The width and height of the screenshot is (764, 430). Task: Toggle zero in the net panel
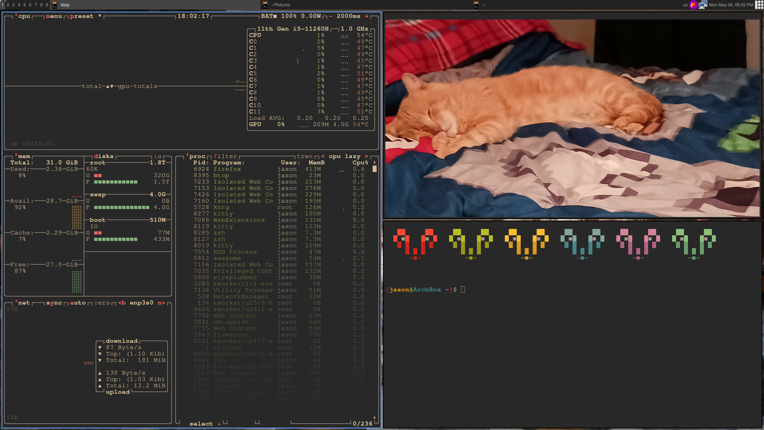click(x=102, y=303)
